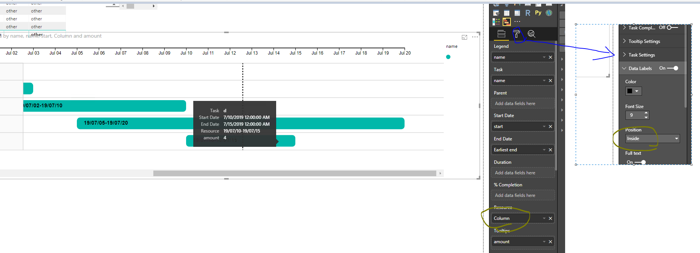Select the R script visual icon
The height and width of the screenshot is (253, 700).
pos(528,13)
